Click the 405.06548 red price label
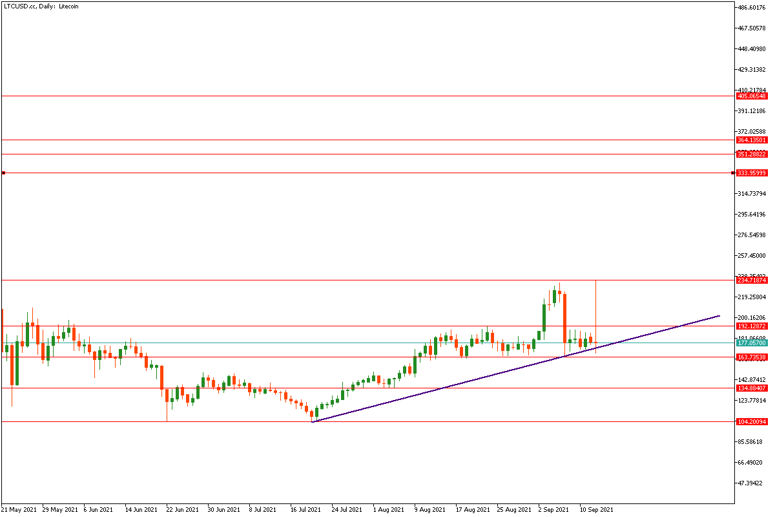This screenshot has height=517, width=775. pyautogui.click(x=752, y=96)
